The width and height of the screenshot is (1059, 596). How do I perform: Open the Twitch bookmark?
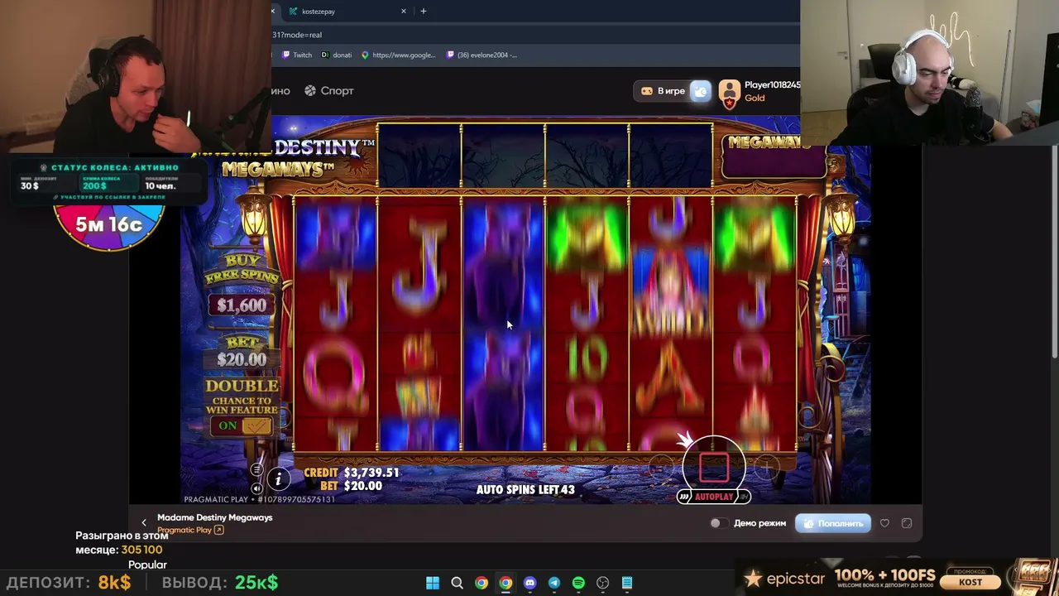(x=297, y=55)
